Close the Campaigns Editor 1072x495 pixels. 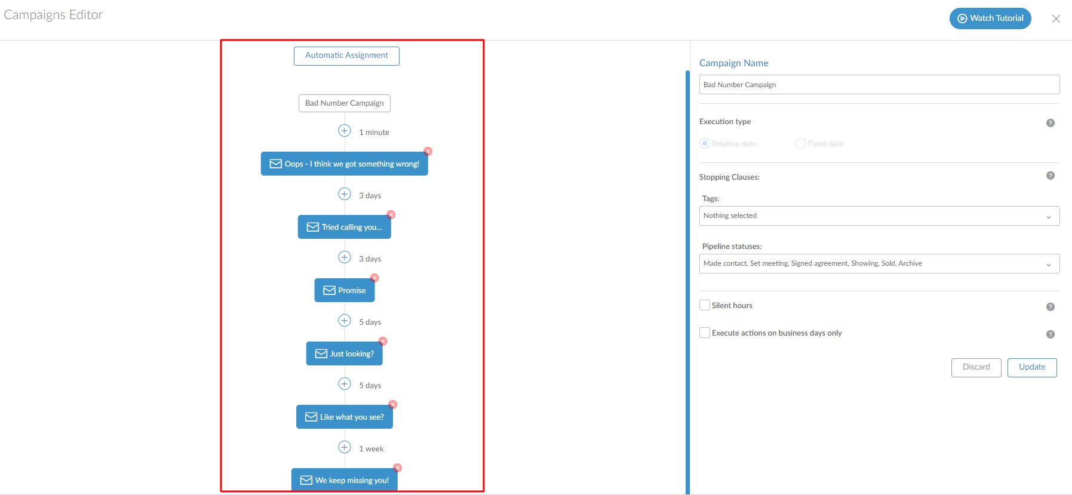coord(1056,19)
